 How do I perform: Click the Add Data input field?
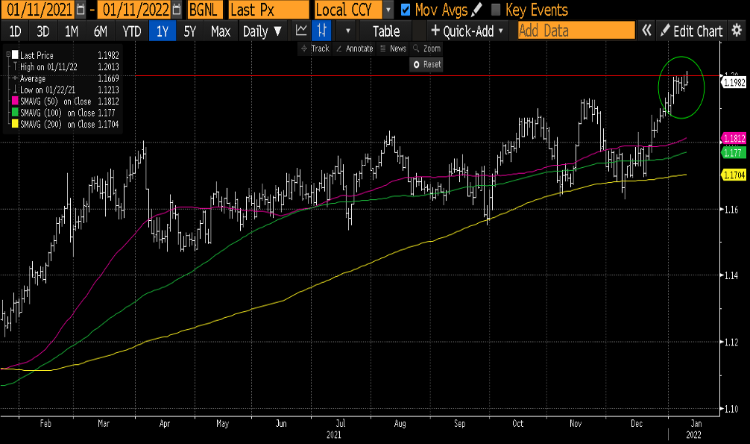tap(576, 31)
